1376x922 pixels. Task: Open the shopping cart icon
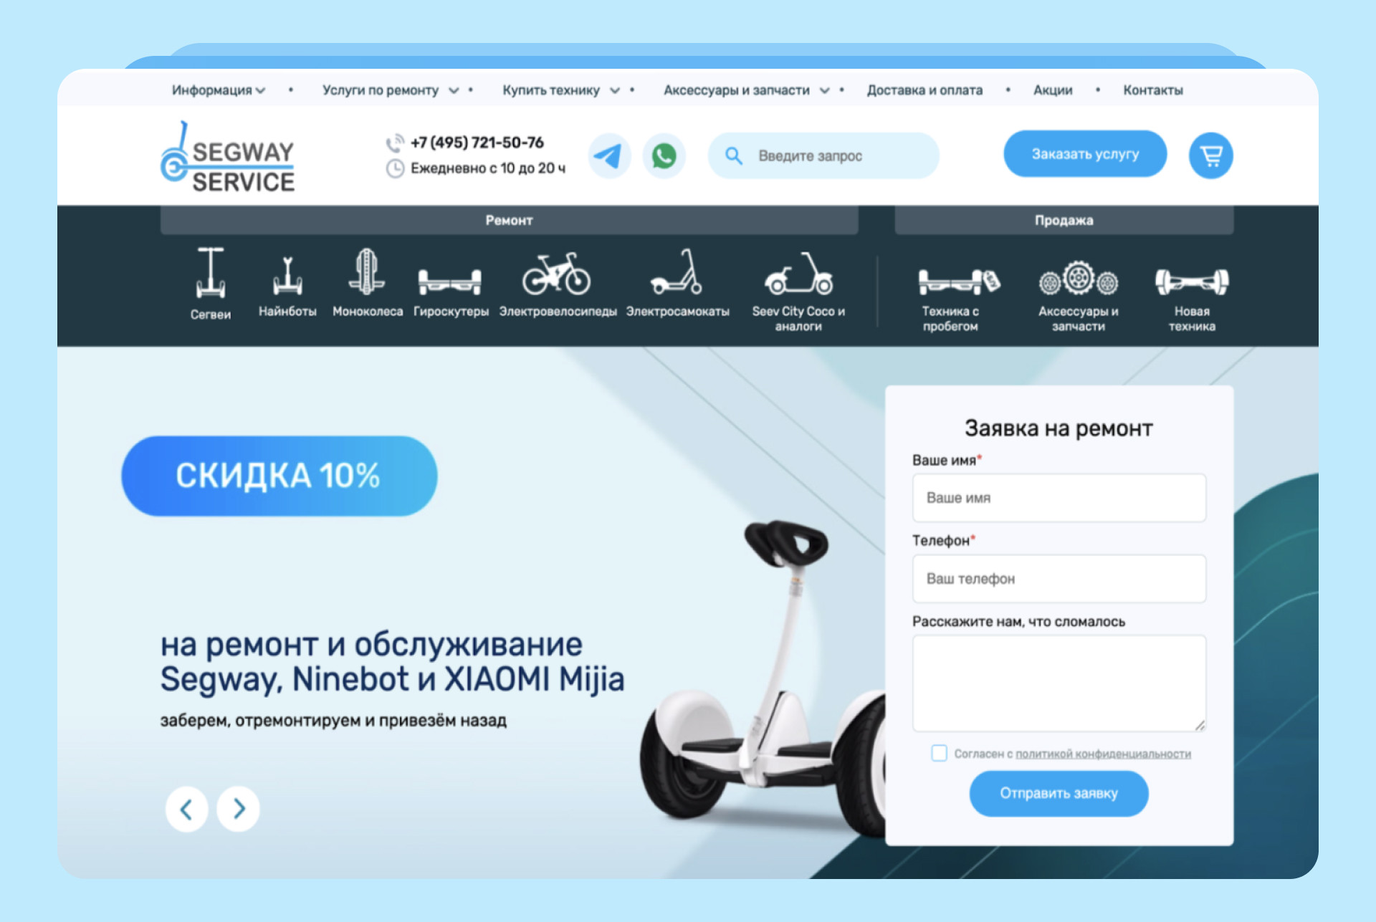click(1210, 155)
